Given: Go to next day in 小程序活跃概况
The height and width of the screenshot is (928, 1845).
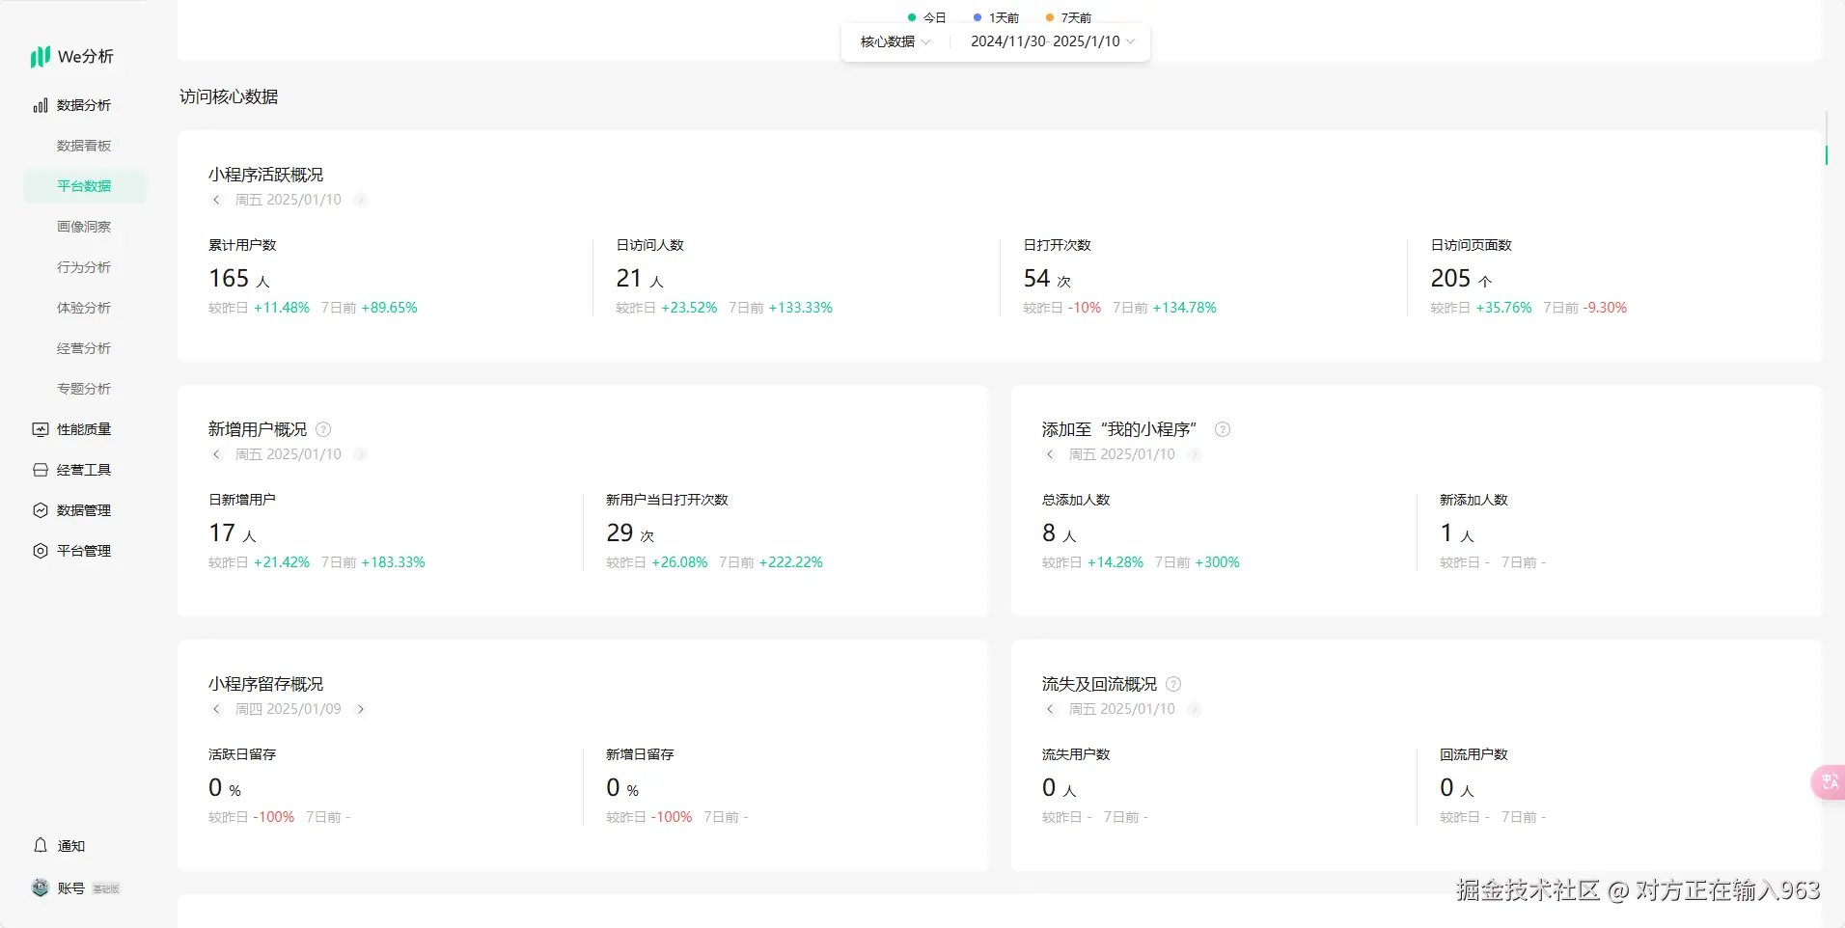Looking at the screenshot, I should [361, 200].
